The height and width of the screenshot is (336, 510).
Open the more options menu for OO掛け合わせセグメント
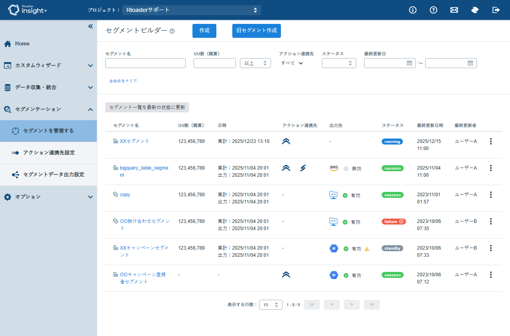pos(491,221)
